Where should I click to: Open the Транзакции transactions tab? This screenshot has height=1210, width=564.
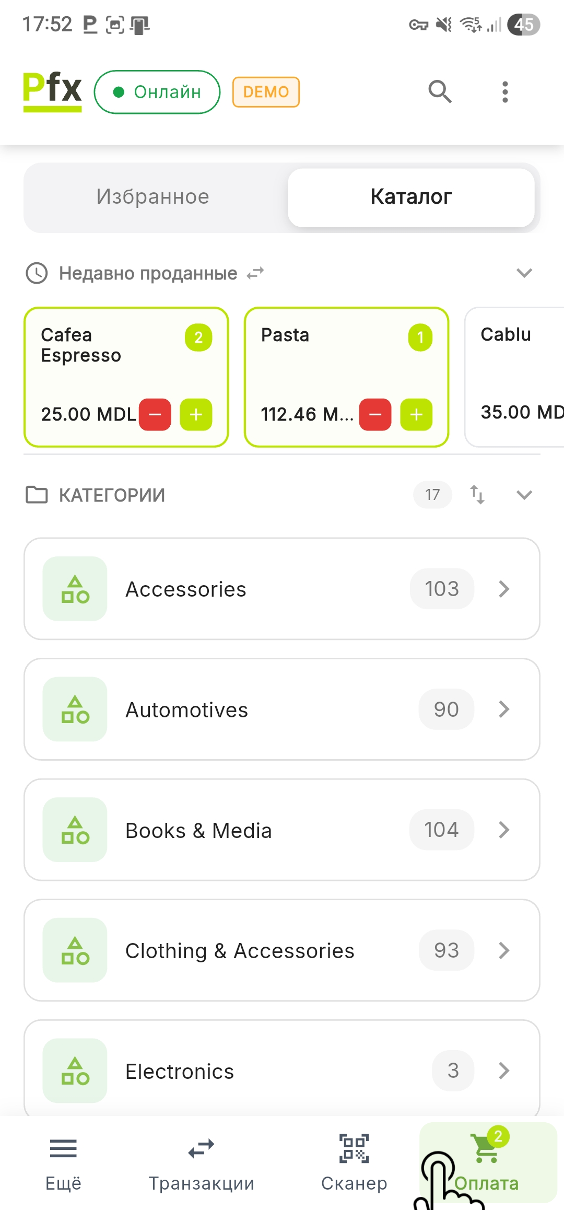pyautogui.click(x=201, y=1162)
